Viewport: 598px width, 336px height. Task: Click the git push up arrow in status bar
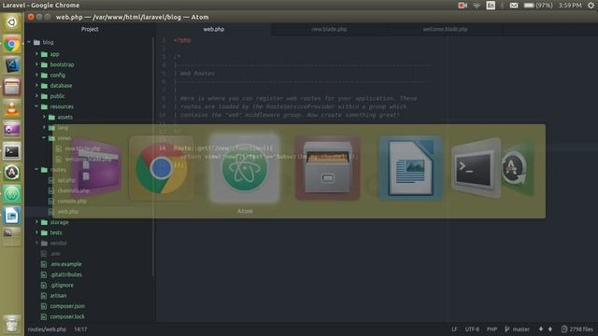click(x=550, y=329)
